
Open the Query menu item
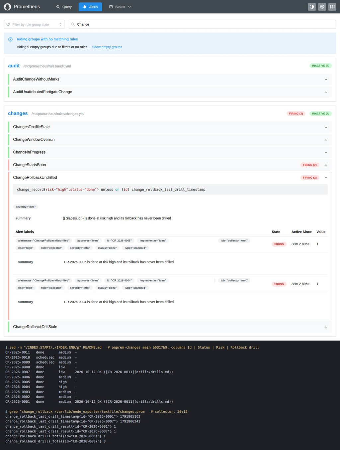(x=64, y=7)
